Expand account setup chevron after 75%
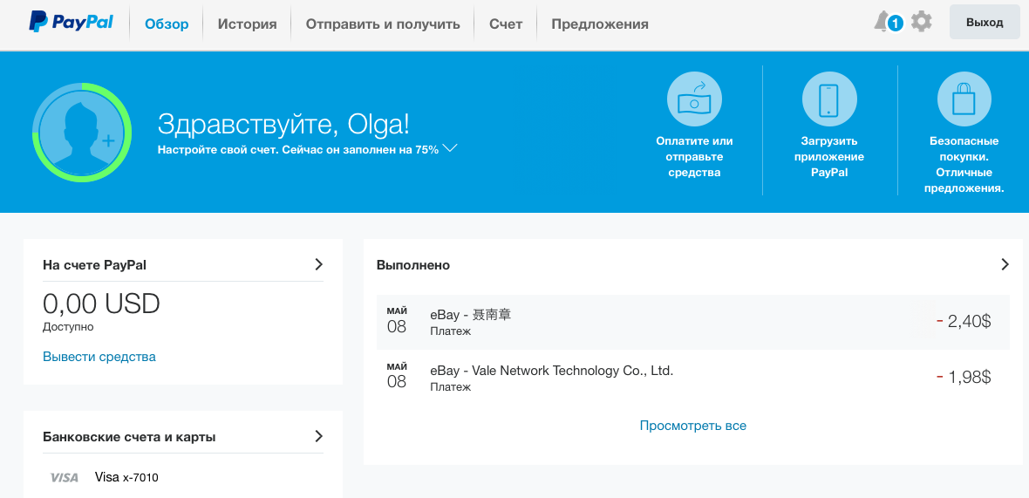The image size is (1029, 498). pyautogui.click(x=449, y=148)
